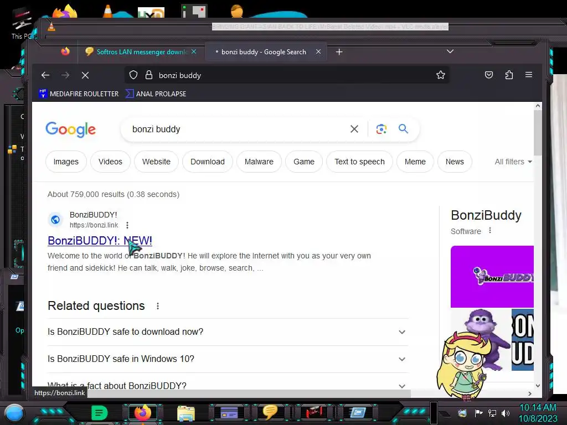Viewport: 567px width, 425px height.
Task: Open the MEDIAFIRE ROULETTER bookmark
Action: coord(79,94)
